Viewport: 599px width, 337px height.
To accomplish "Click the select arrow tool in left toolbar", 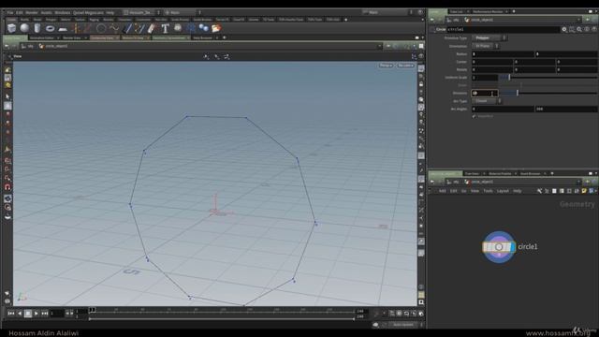I will coord(7,96).
